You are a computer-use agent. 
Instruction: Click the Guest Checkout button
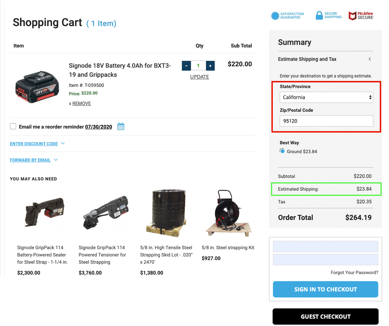click(x=325, y=316)
